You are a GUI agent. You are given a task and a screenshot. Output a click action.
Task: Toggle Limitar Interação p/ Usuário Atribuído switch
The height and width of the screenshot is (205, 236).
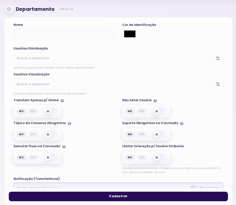coord(160,158)
